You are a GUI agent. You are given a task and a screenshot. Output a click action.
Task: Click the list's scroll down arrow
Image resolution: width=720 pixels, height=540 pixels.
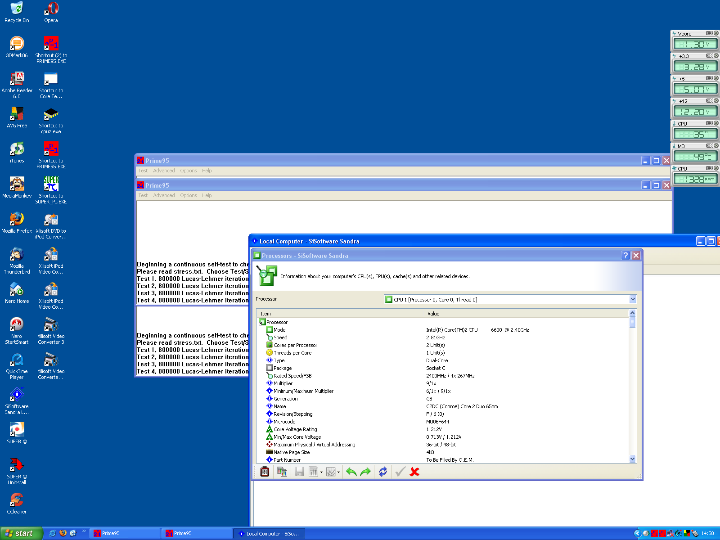pos(632,459)
